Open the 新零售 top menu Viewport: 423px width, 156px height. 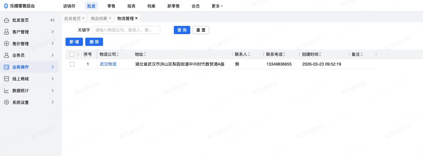coord(173,6)
